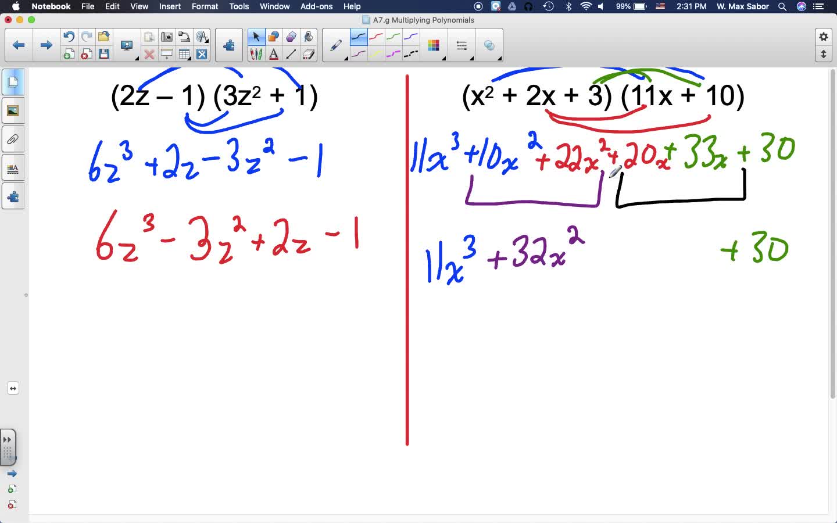The image size is (837, 523).
Task: Insert a table from the toolbar
Action: (x=185, y=53)
